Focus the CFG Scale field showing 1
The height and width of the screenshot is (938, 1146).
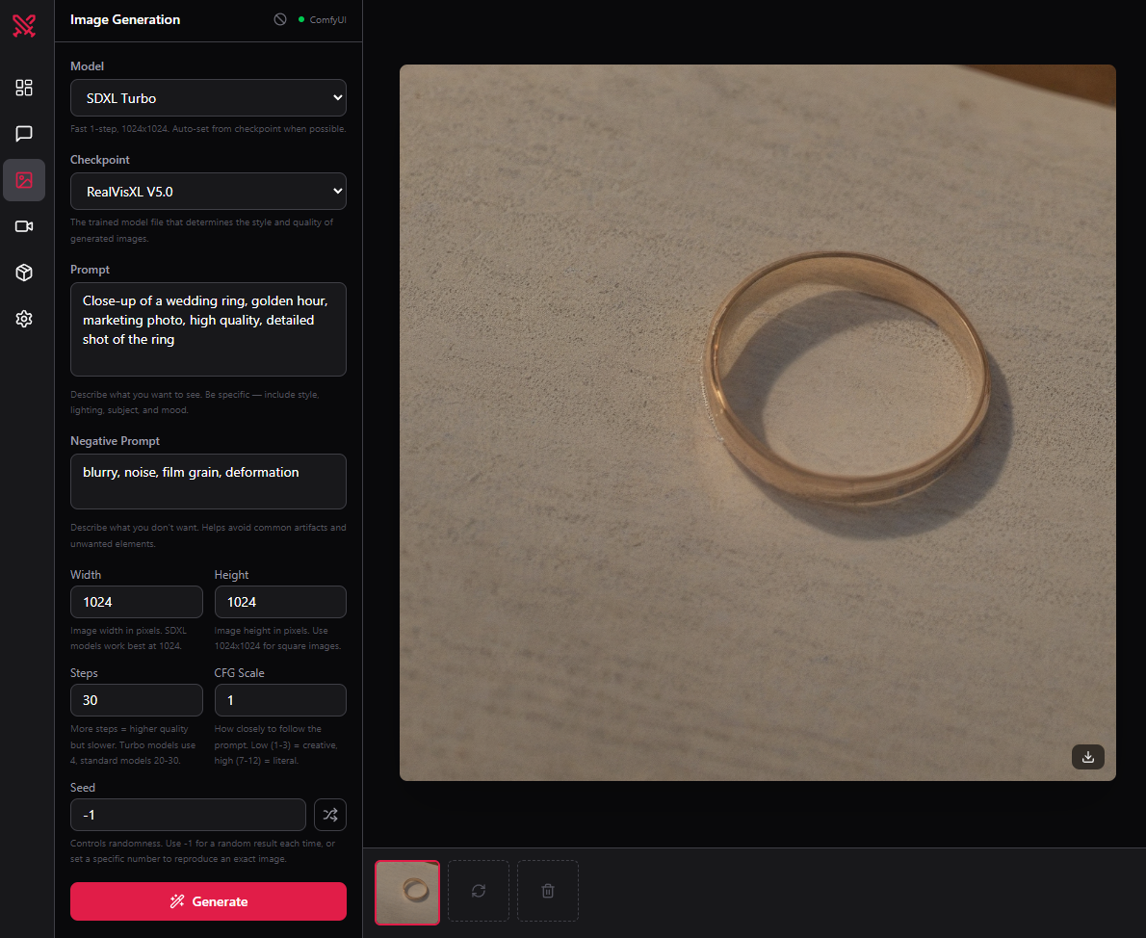click(x=280, y=700)
